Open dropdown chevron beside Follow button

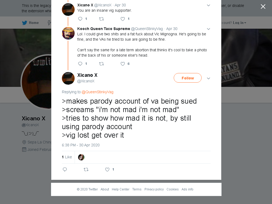209,78
